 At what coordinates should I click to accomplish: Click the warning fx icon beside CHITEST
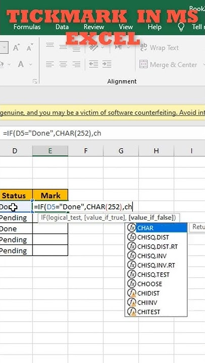[x=131, y=312]
